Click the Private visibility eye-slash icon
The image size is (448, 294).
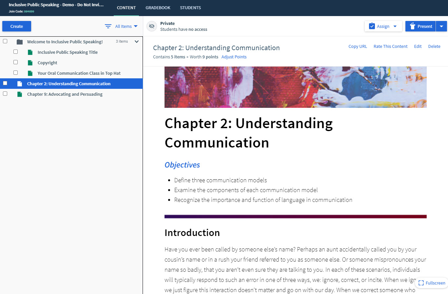click(x=152, y=26)
